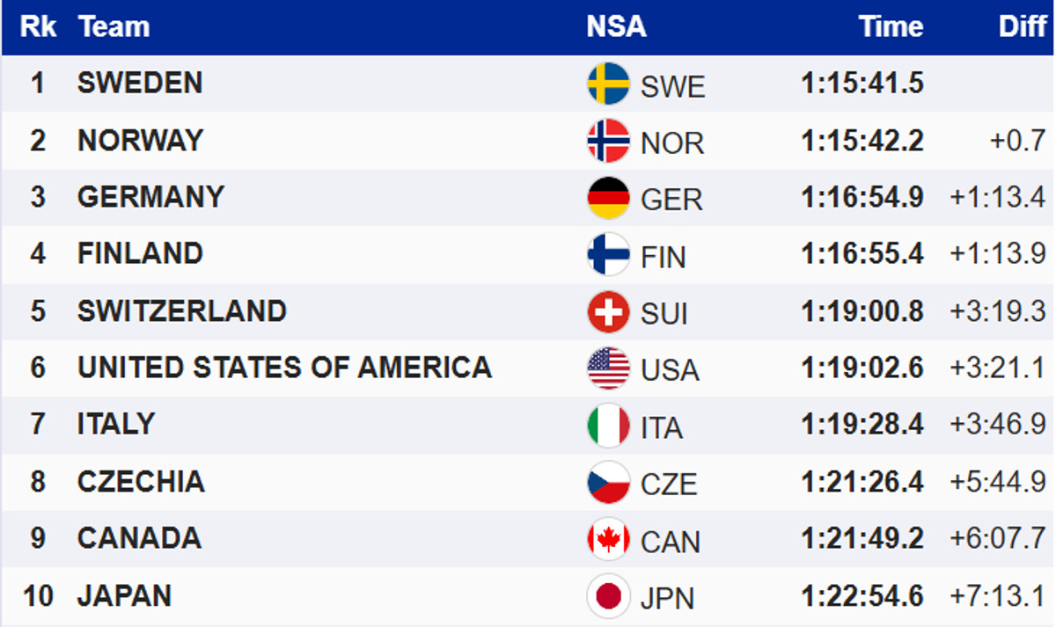Sort by the Time column header
Screen dimensions: 1056x627
coord(891,27)
